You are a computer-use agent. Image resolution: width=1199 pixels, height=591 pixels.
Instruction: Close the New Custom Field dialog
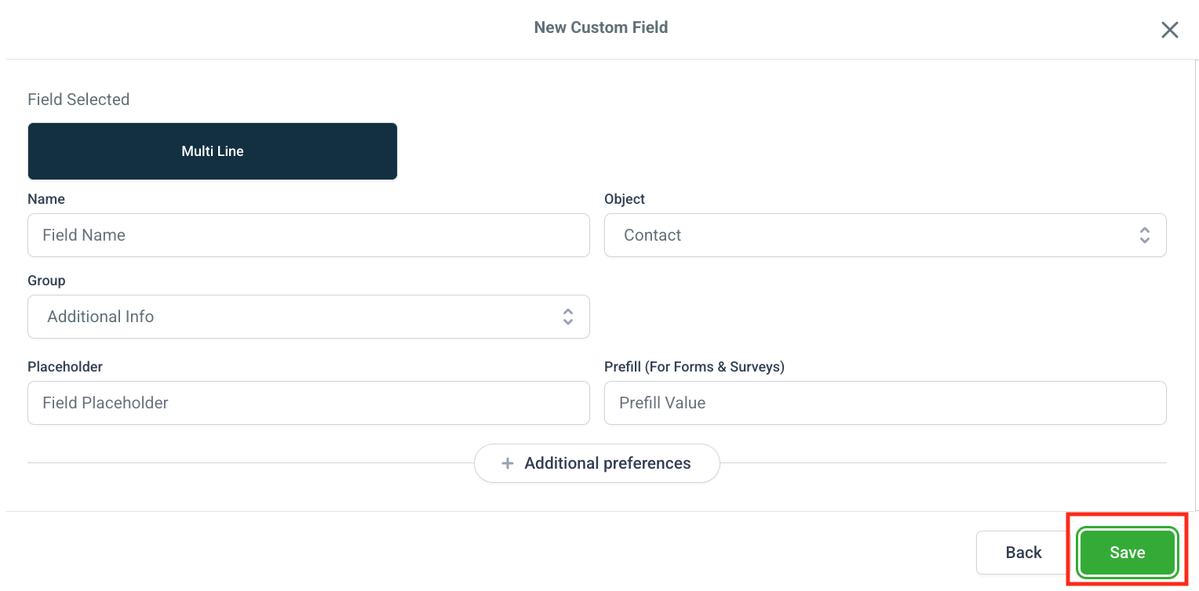point(1169,30)
